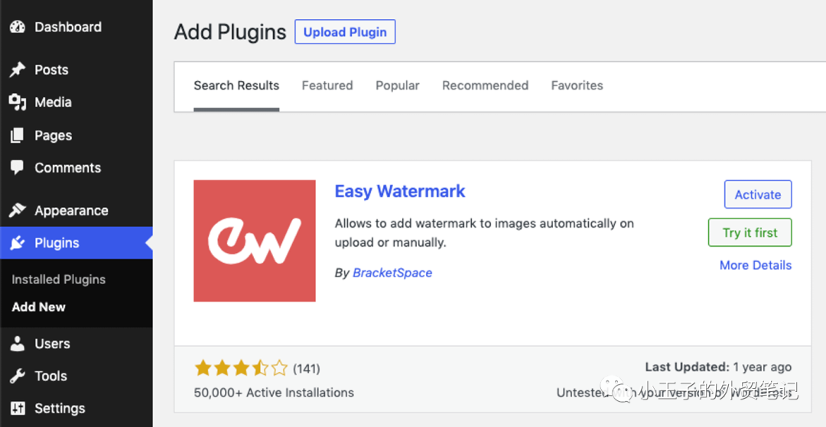
Task: Click the Settings sliders icon
Action: click(18, 409)
